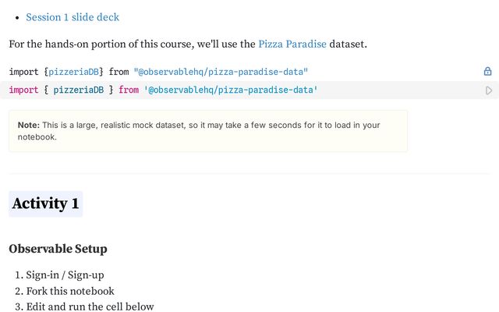This screenshot has width=499, height=312.
Task: Click the lock icon beside the import cell
Action: point(487,71)
